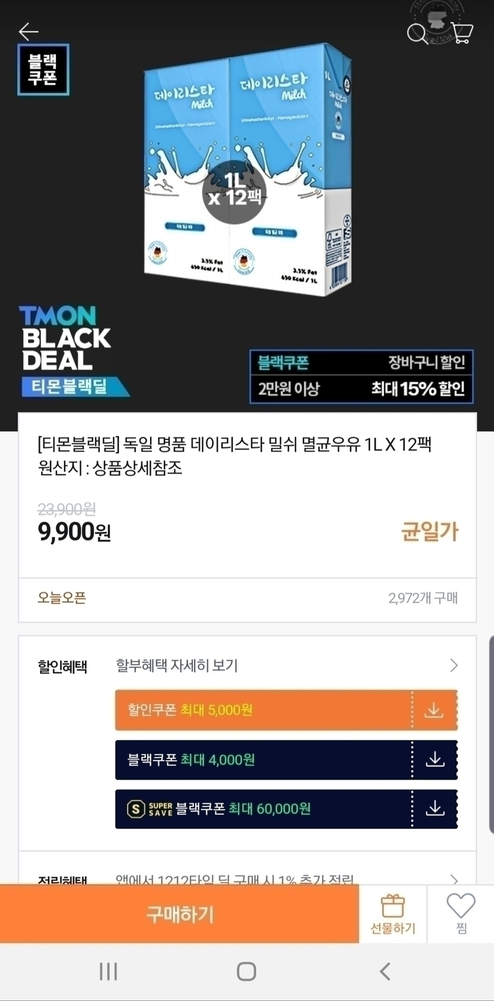Tap the Android home button
Viewport: 494px width, 1001px height.
[x=246, y=971]
